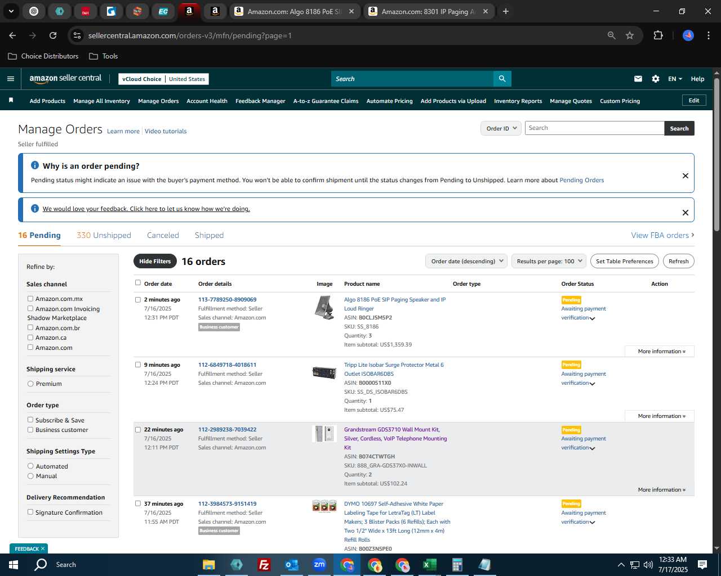The image size is (721, 576).
Task: Open File Explorer from the taskbar
Action: tap(209, 565)
